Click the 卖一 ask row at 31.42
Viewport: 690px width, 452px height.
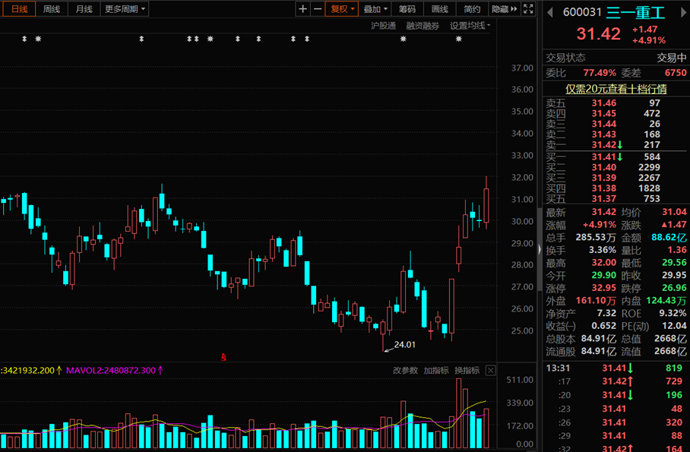tap(616, 145)
